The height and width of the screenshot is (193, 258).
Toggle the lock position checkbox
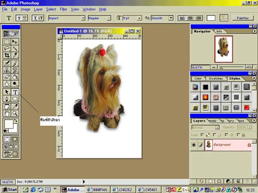coord(226,135)
